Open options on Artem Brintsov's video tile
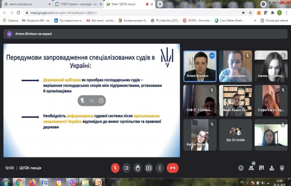 211,55
